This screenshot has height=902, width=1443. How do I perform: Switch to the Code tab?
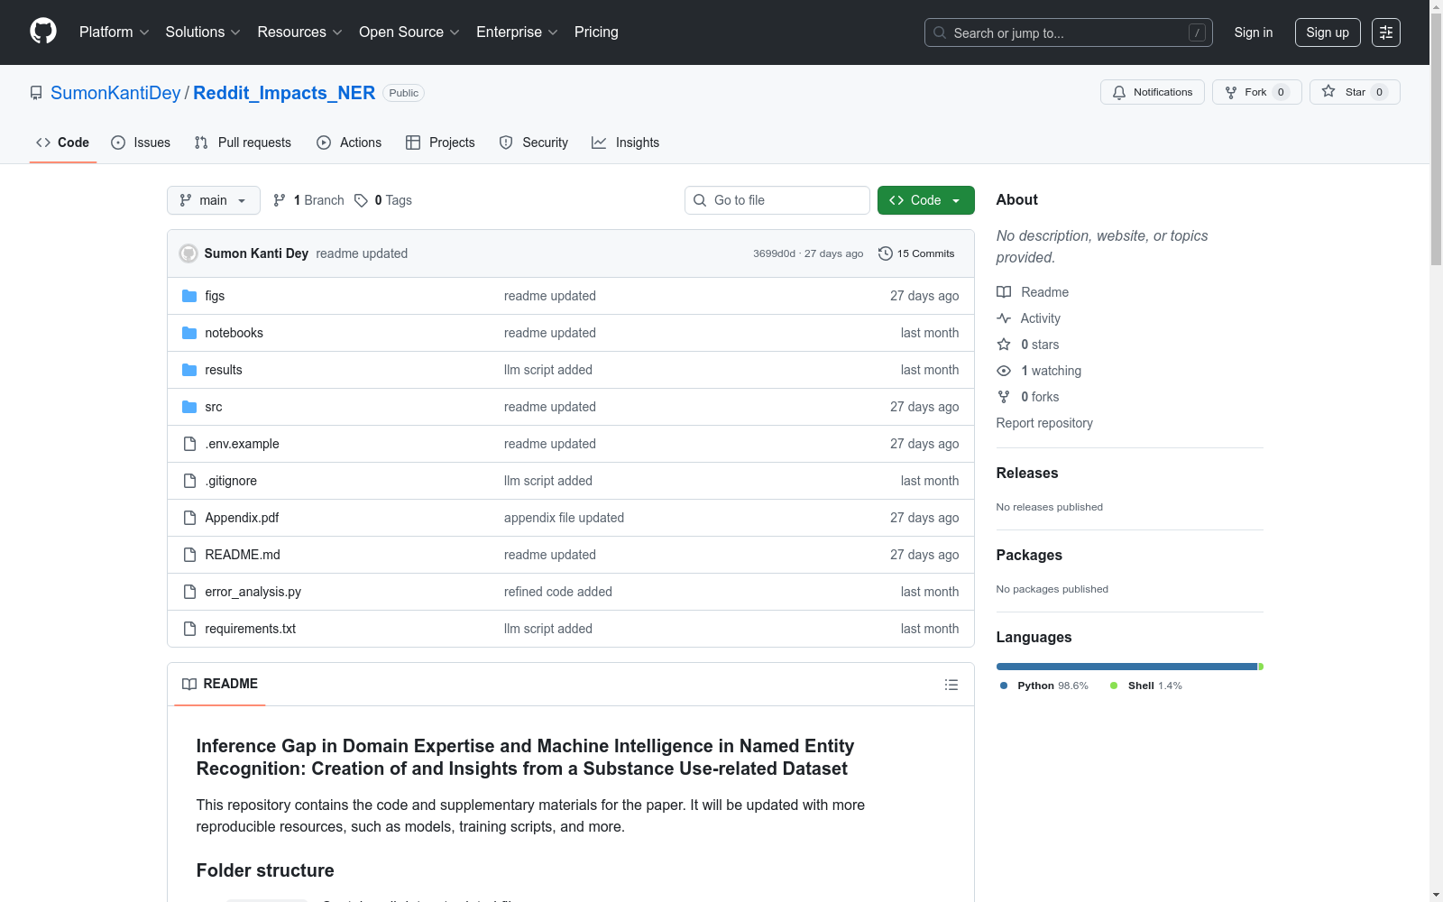pos(63,143)
